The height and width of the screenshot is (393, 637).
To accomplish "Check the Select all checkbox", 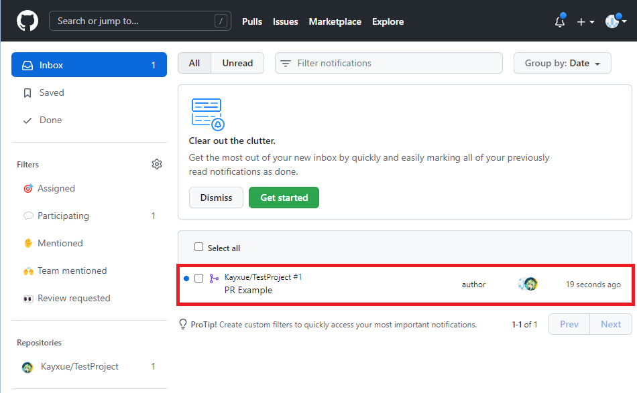I will coord(198,247).
